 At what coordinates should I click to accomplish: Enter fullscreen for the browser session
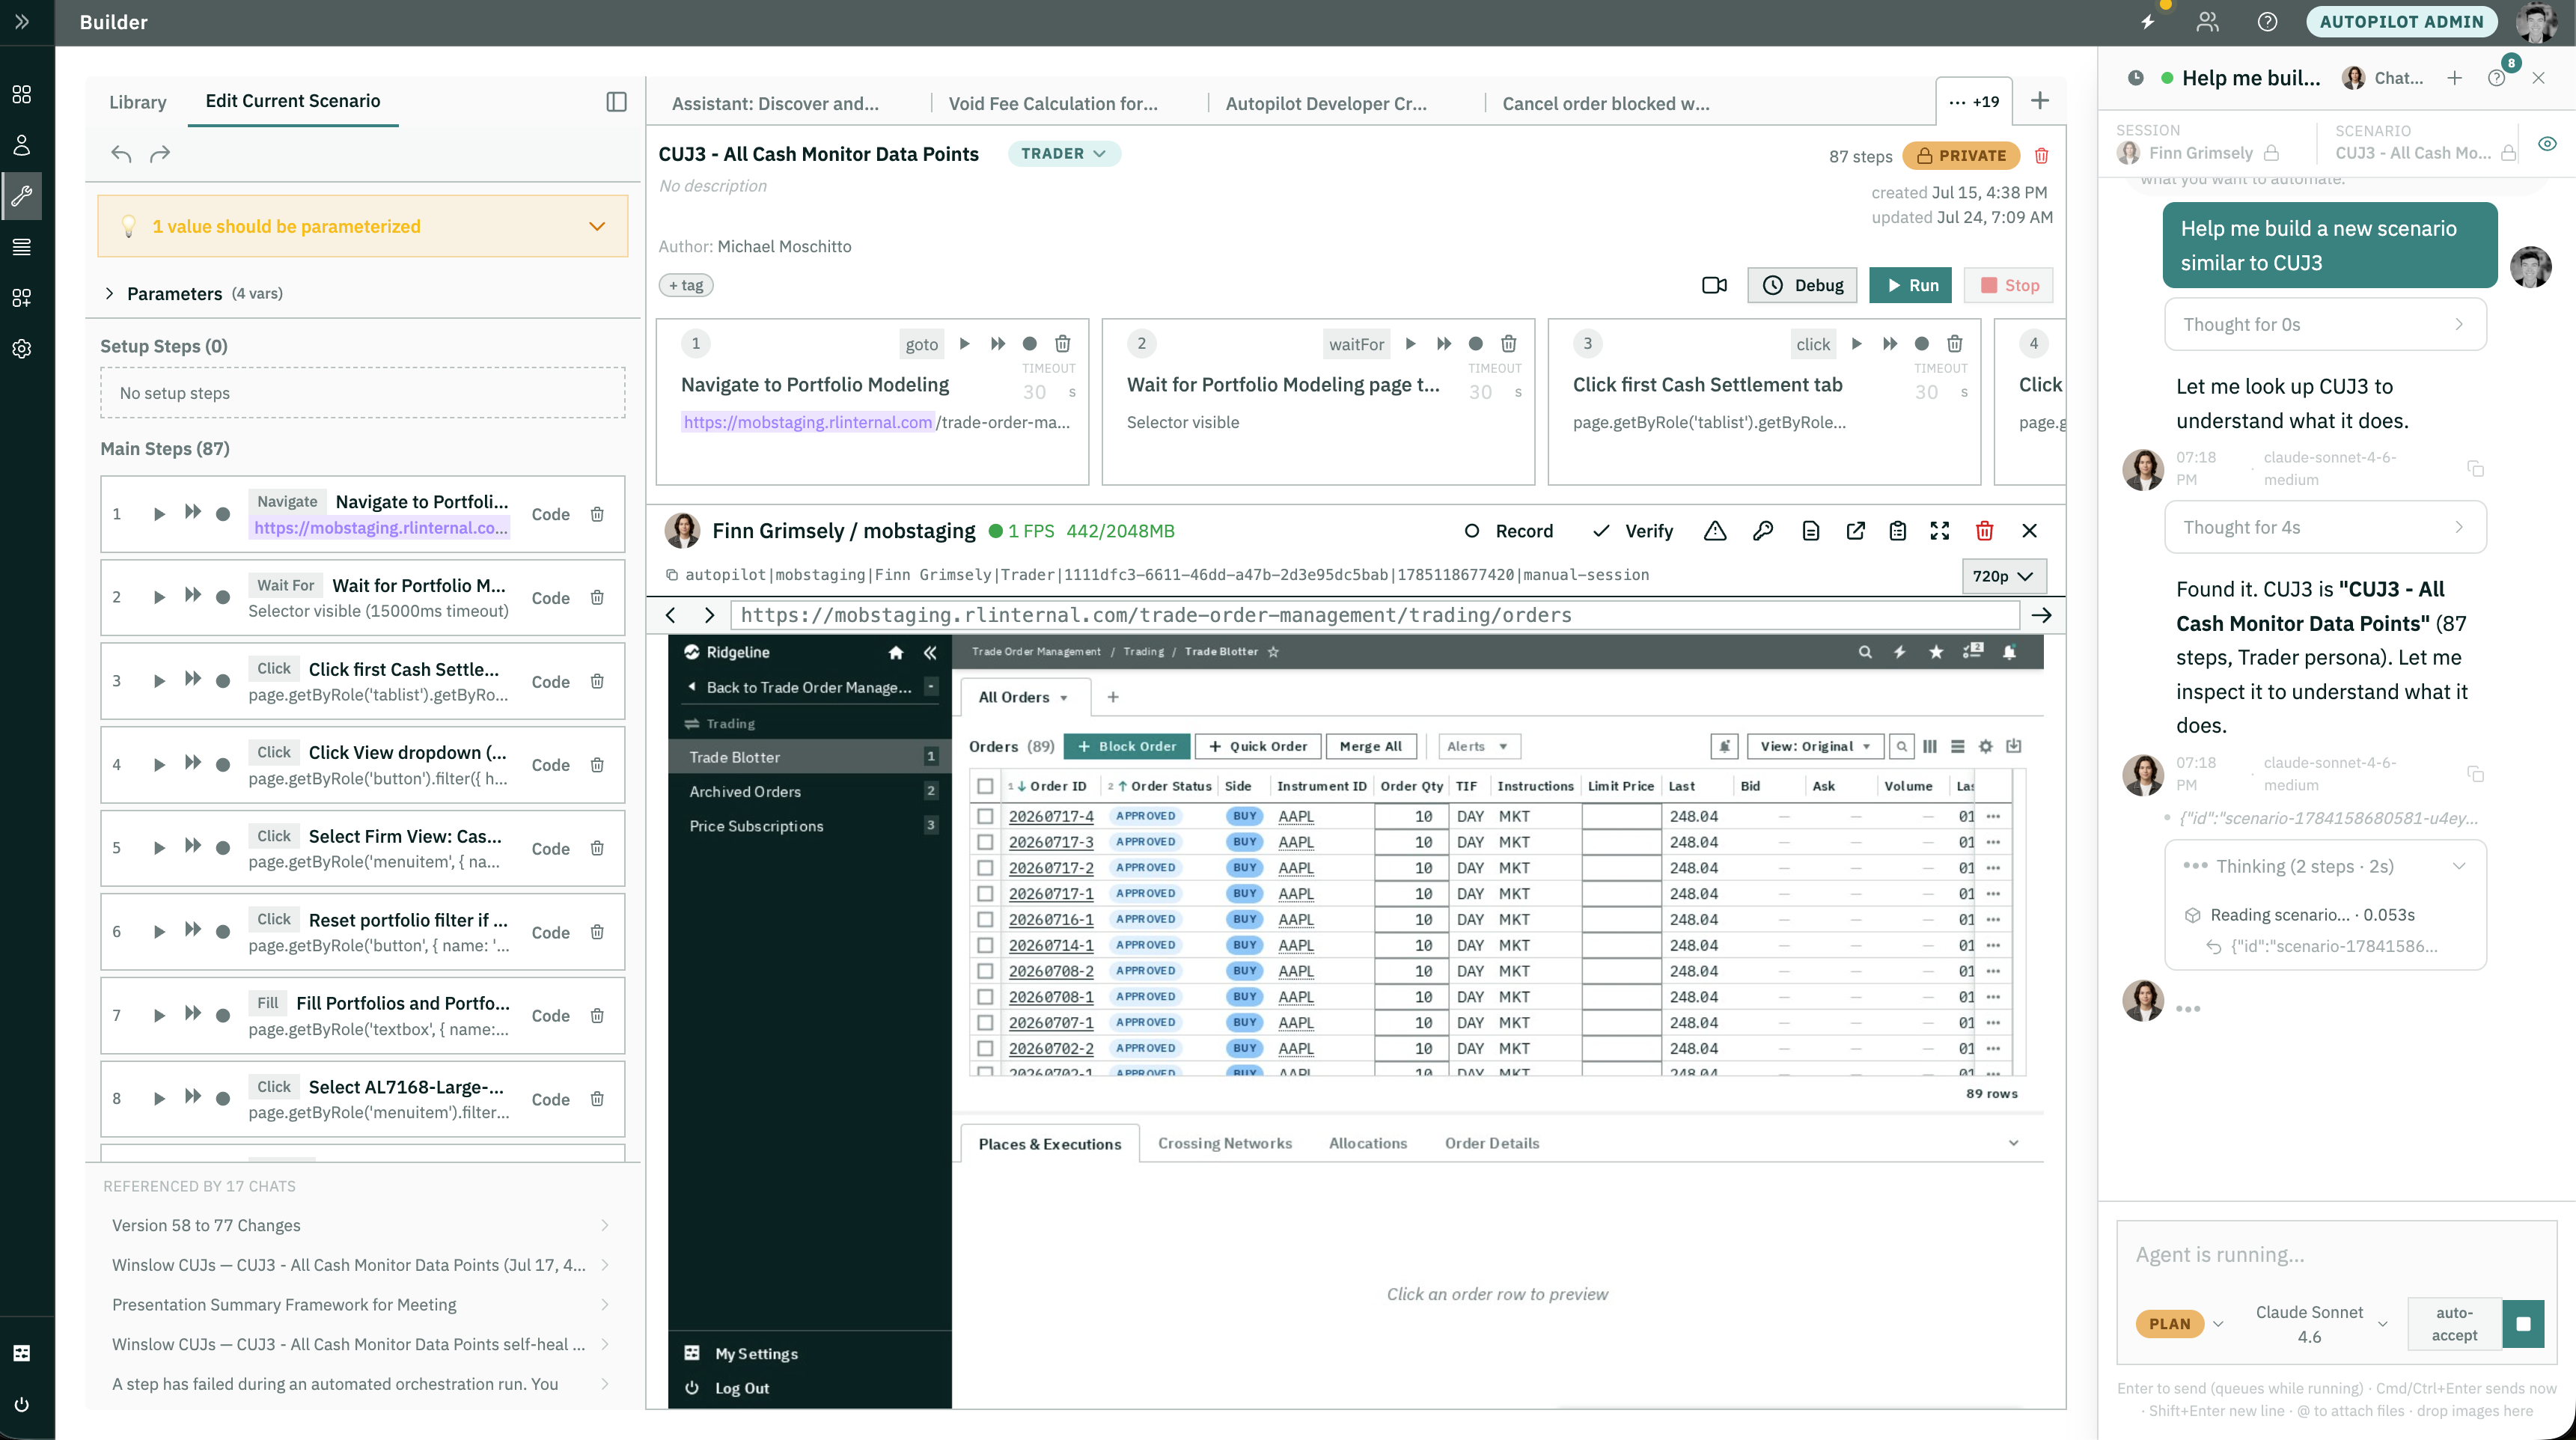[1940, 531]
